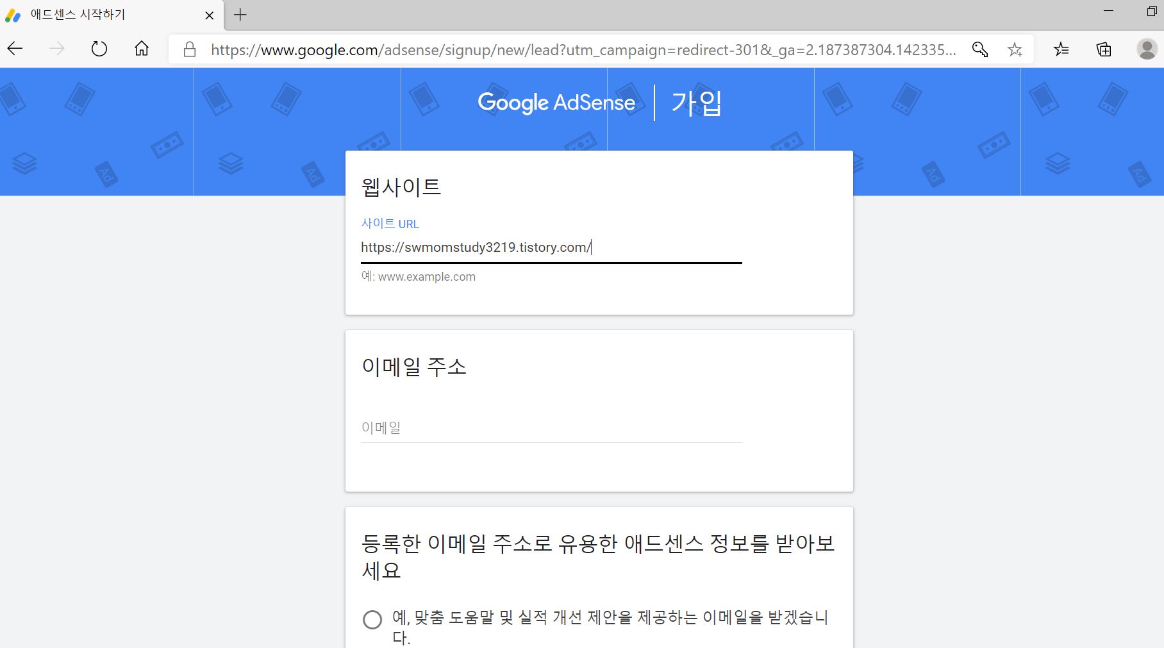The height and width of the screenshot is (648, 1164).
Task: Add this page to favorites
Action: coord(1015,49)
